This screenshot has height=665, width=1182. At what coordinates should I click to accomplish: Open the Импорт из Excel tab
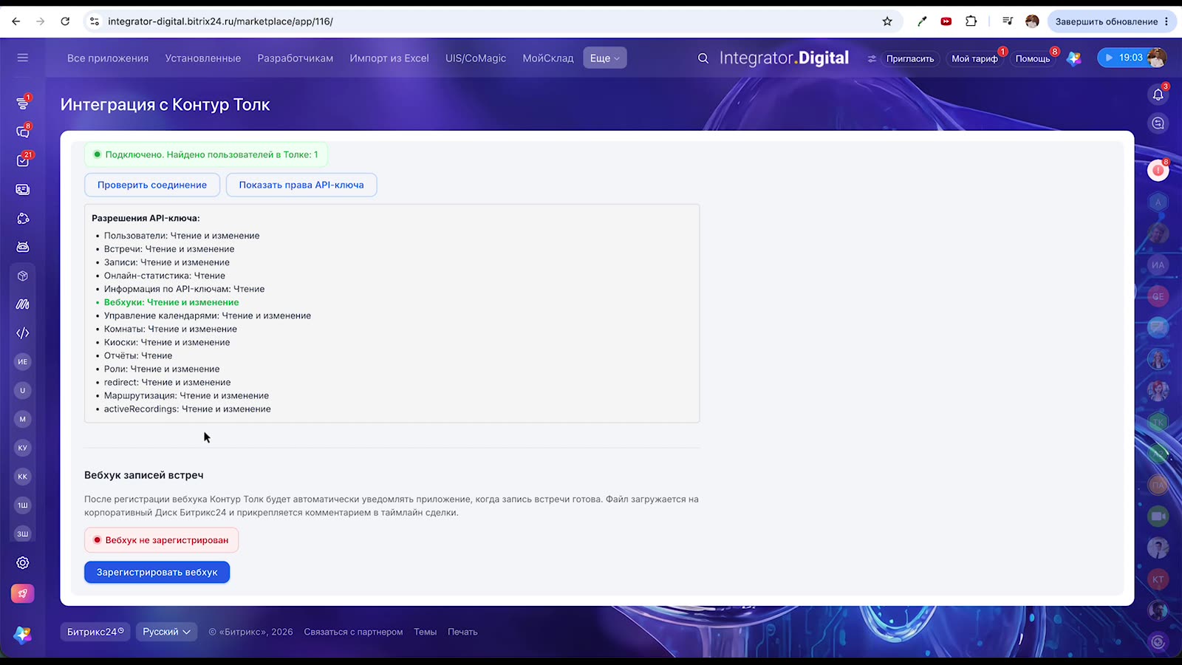click(389, 58)
